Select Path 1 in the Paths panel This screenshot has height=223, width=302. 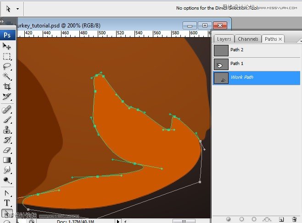click(256, 64)
